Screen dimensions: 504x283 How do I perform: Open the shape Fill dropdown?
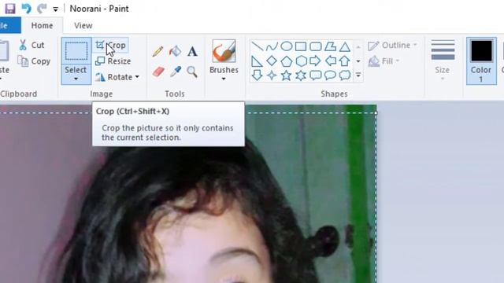384,61
